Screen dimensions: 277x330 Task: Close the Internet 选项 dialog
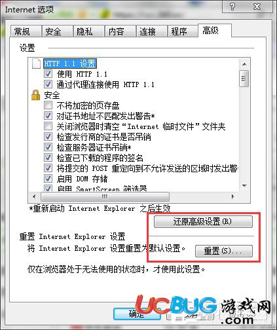coord(257,7)
